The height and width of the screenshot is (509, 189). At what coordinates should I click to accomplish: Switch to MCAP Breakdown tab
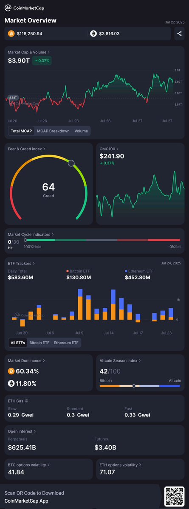[53, 131]
